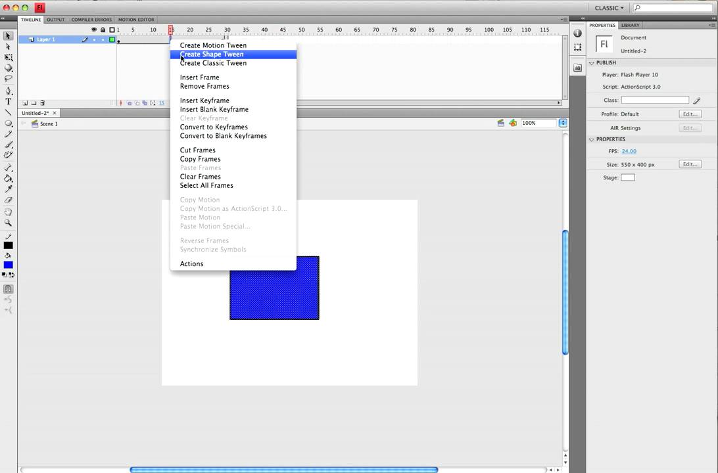The height and width of the screenshot is (473, 718).
Task: Toggle Onion Skin button
Action: click(x=129, y=103)
